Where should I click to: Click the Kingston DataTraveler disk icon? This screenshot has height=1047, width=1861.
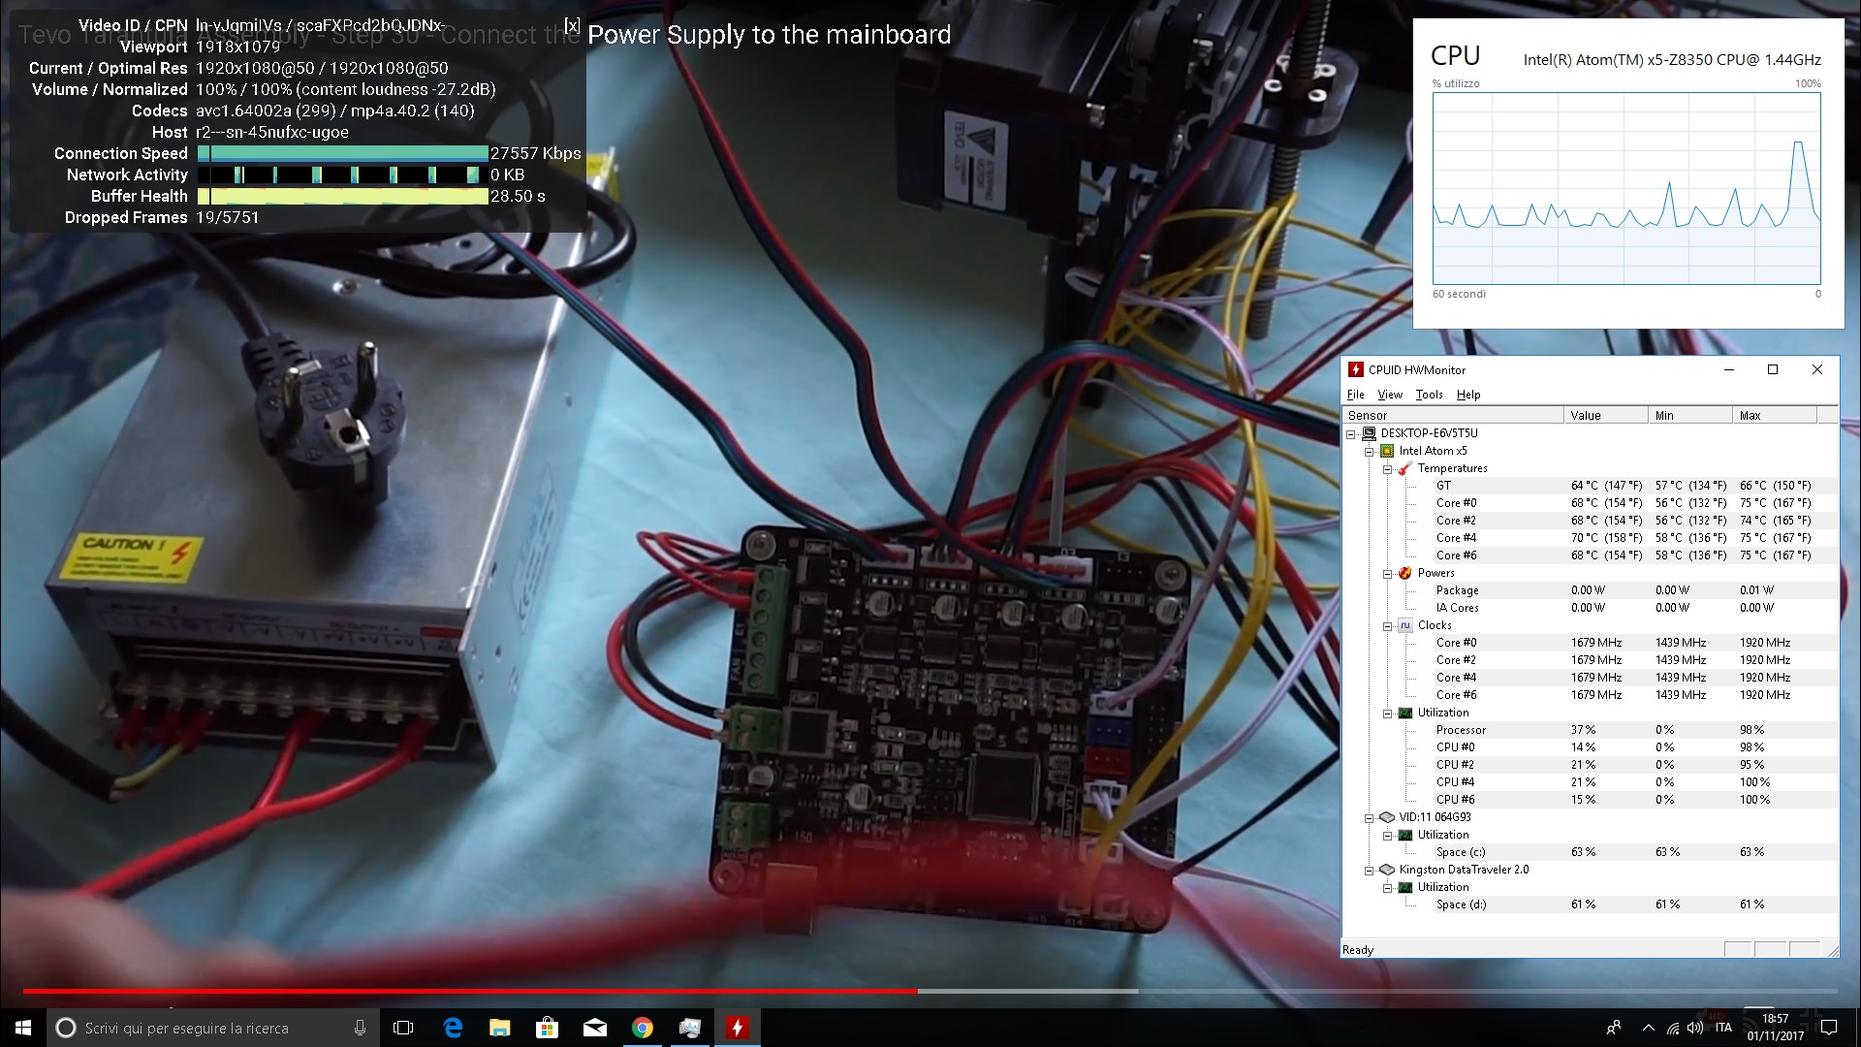1387,870
